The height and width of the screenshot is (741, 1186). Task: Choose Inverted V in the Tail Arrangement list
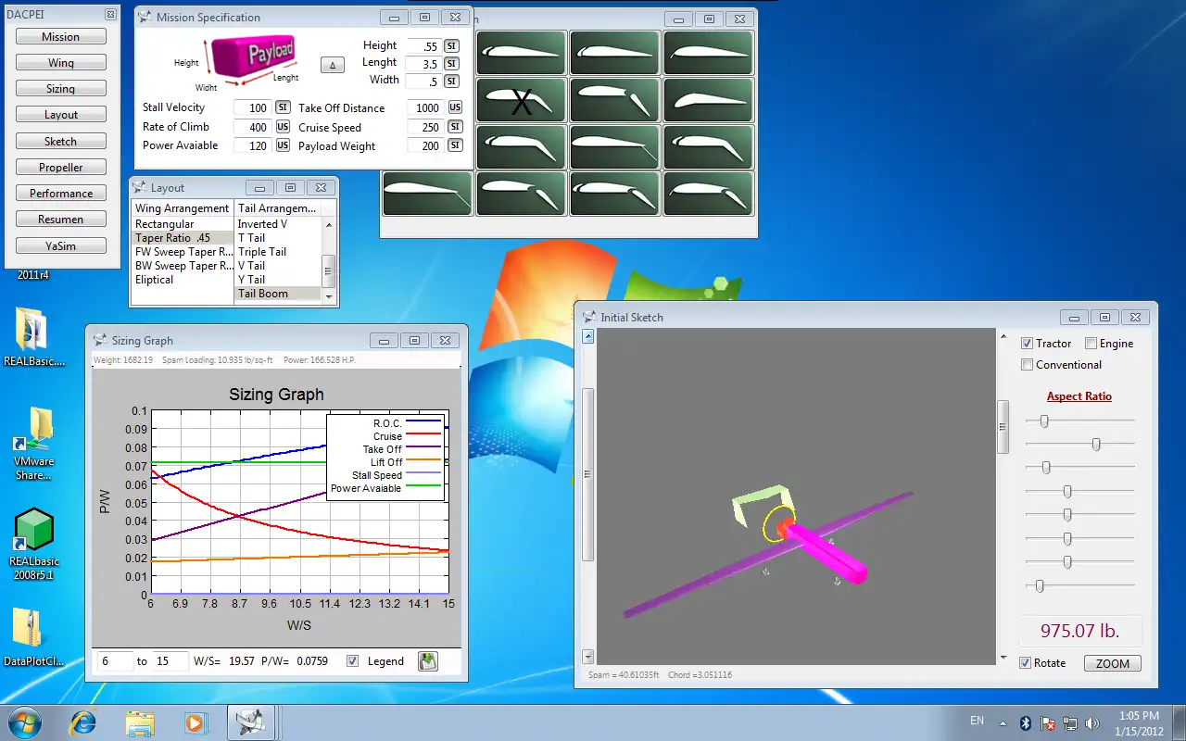coord(260,223)
